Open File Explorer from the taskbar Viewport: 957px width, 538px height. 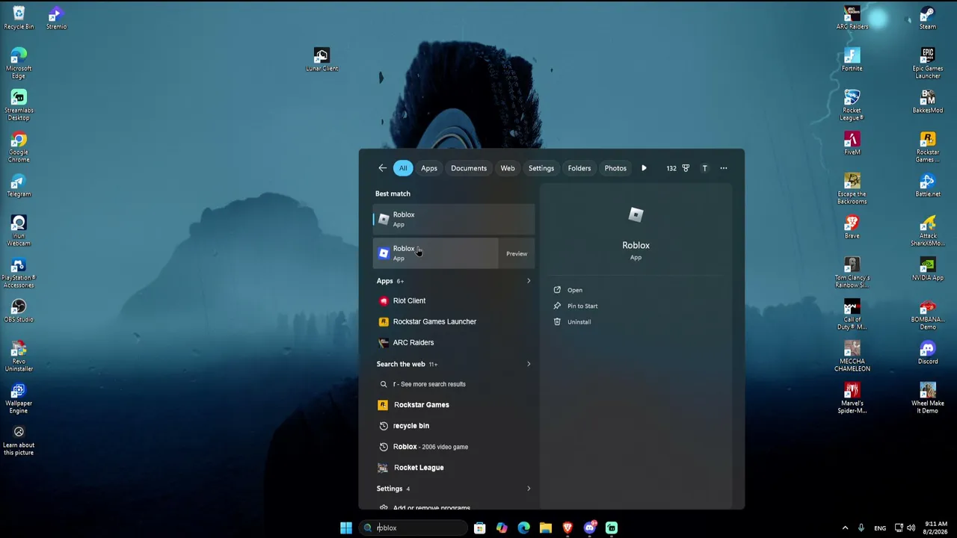(x=546, y=528)
